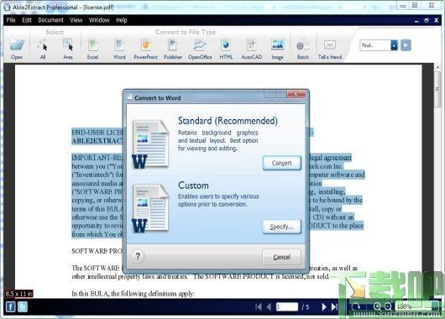Go to the next page

tap(324, 306)
